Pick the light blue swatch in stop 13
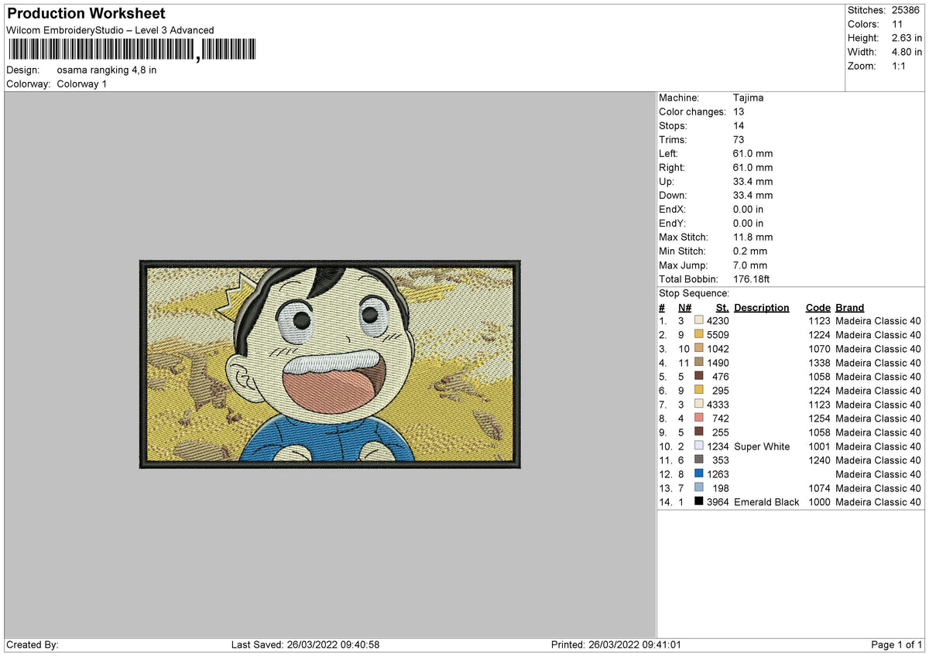 (699, 488)
